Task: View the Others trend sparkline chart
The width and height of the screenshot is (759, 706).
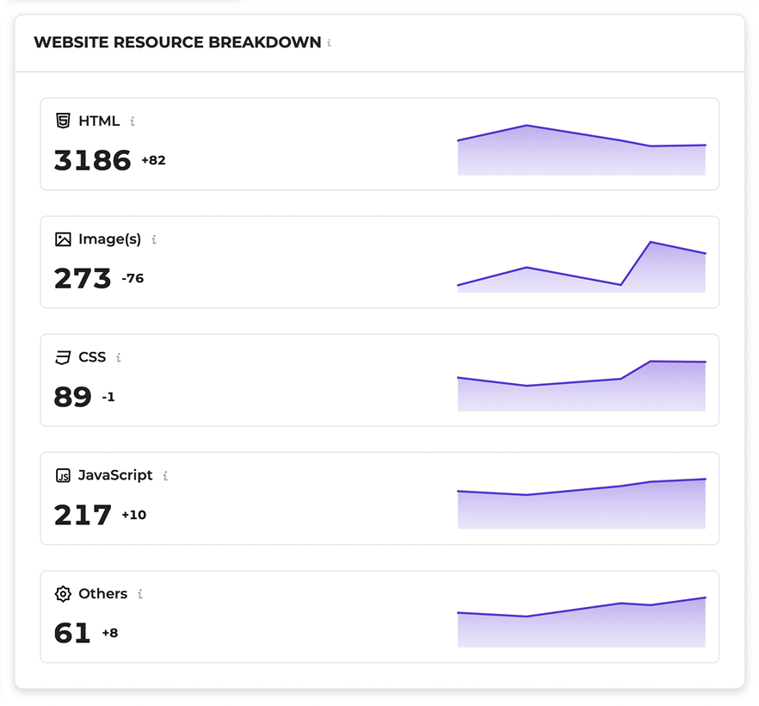Action: pos(581,623)
